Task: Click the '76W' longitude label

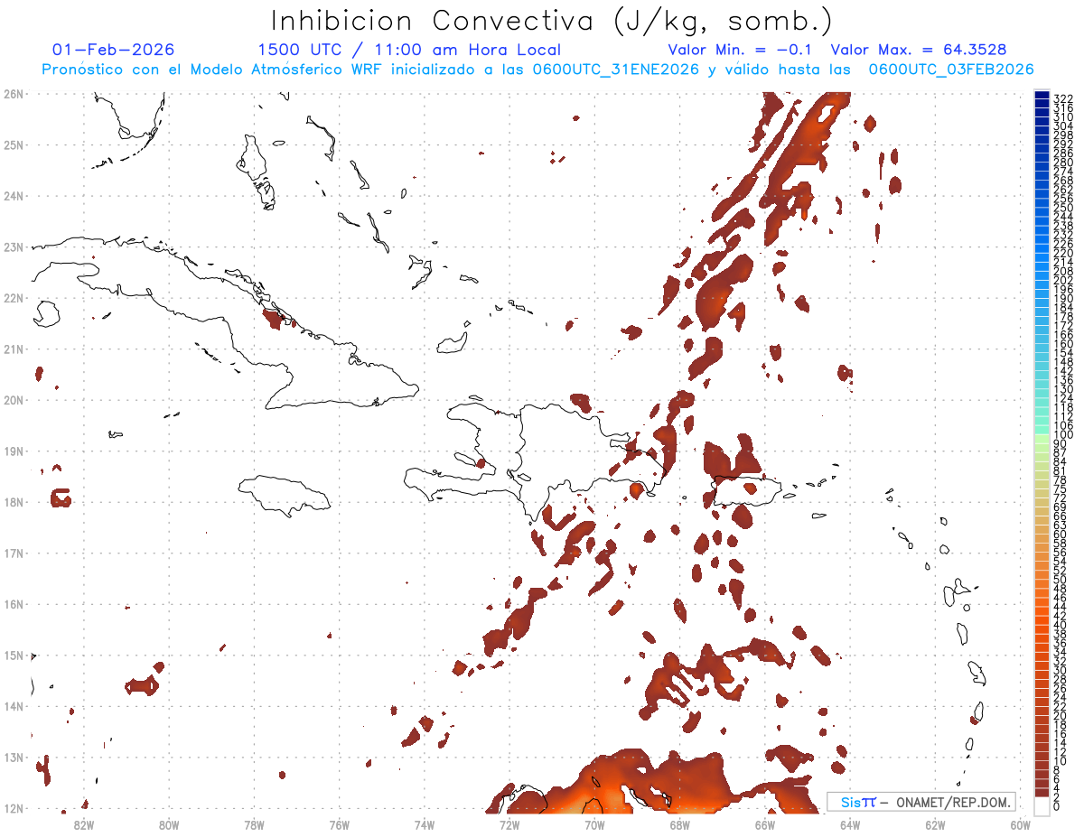Action: click(x=339, y=824)
